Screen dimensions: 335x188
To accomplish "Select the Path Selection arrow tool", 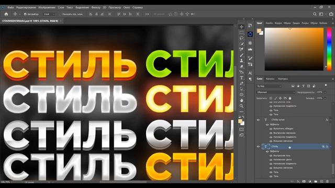I will click(x=241, y=89).
